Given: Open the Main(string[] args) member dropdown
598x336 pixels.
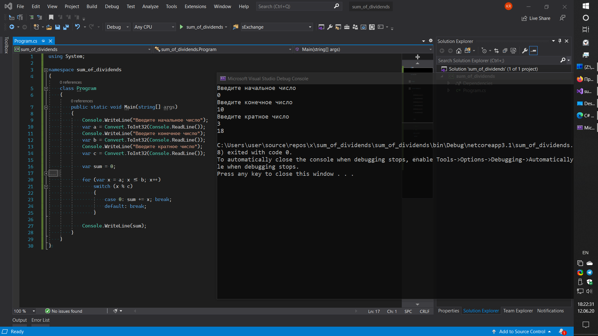Looking at the screenshot, I should pyautogui.click(x=363, y=49).
